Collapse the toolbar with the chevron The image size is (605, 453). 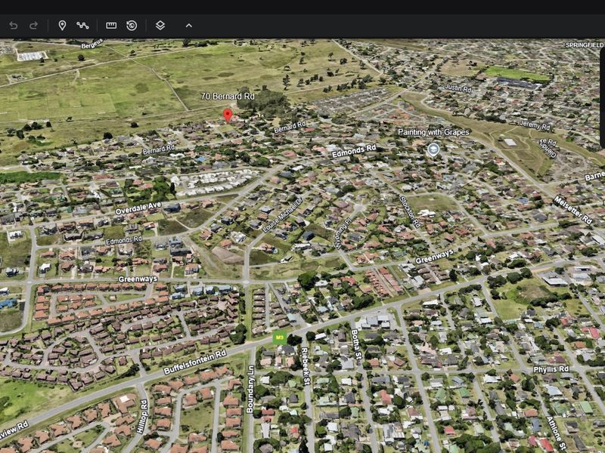tap(188, 25)
